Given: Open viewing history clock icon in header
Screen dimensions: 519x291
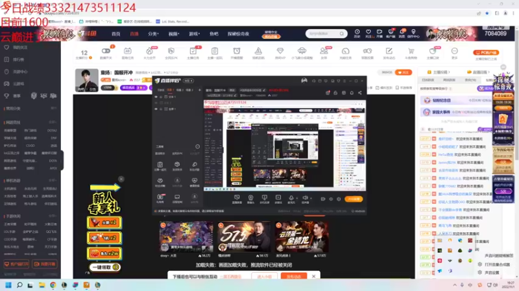Looking at the screenshot, I should [x=357, y=32].
